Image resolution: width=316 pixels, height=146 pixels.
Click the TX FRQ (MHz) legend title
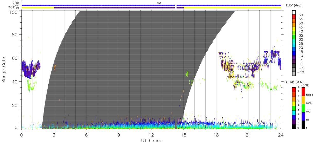click(294, 82)
